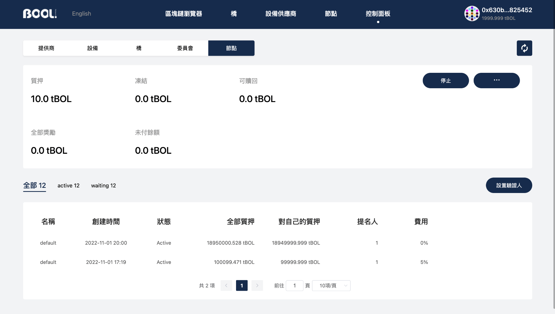Screen dimensions: 555x314
Task: Click wallet address 0x630b...825452
Action: (x=507, y=10)
